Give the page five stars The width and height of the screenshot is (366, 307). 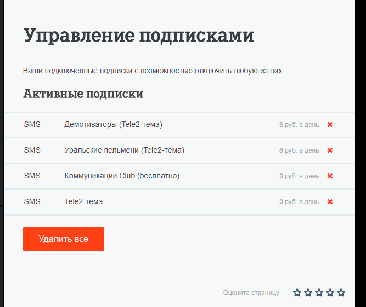click(x=341, y=293)
